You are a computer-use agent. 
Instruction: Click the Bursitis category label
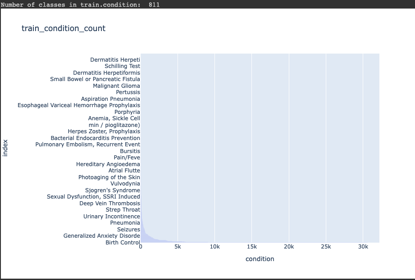130,151
